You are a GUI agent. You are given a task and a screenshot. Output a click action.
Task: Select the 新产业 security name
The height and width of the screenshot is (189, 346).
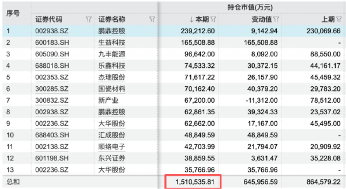109,100
